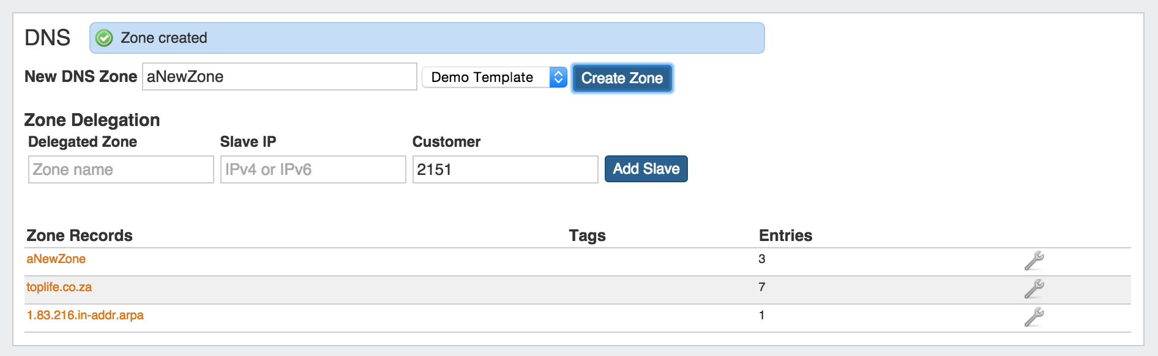Open settings wrench for toplife.co.za
Image resolution: width=1158 pixels, height=356 pixels.
1034,289
